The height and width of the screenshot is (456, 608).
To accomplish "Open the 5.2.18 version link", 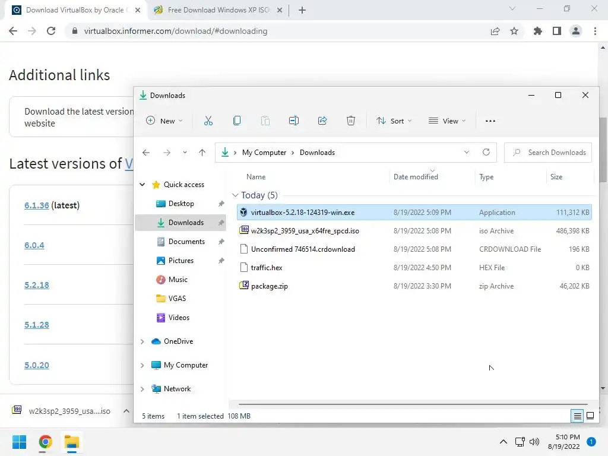I will [x=37, y=285].
